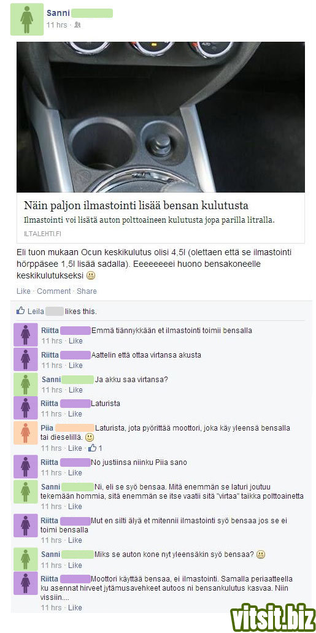Open 'Näin paljon ilmastointi lisää bensan kulutusta' headline
316x633 pixels.
pyautogui.click(x=136, y=206)
